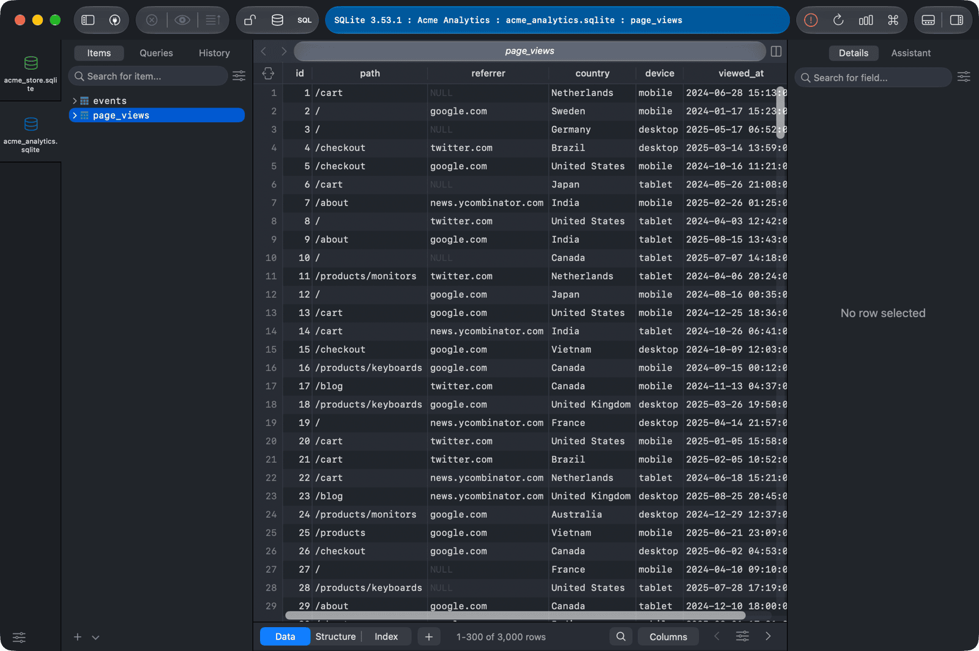The height and width of the screenshot is (651, 979).
Task: Click the Search for field input
Action: click(873, 78)
